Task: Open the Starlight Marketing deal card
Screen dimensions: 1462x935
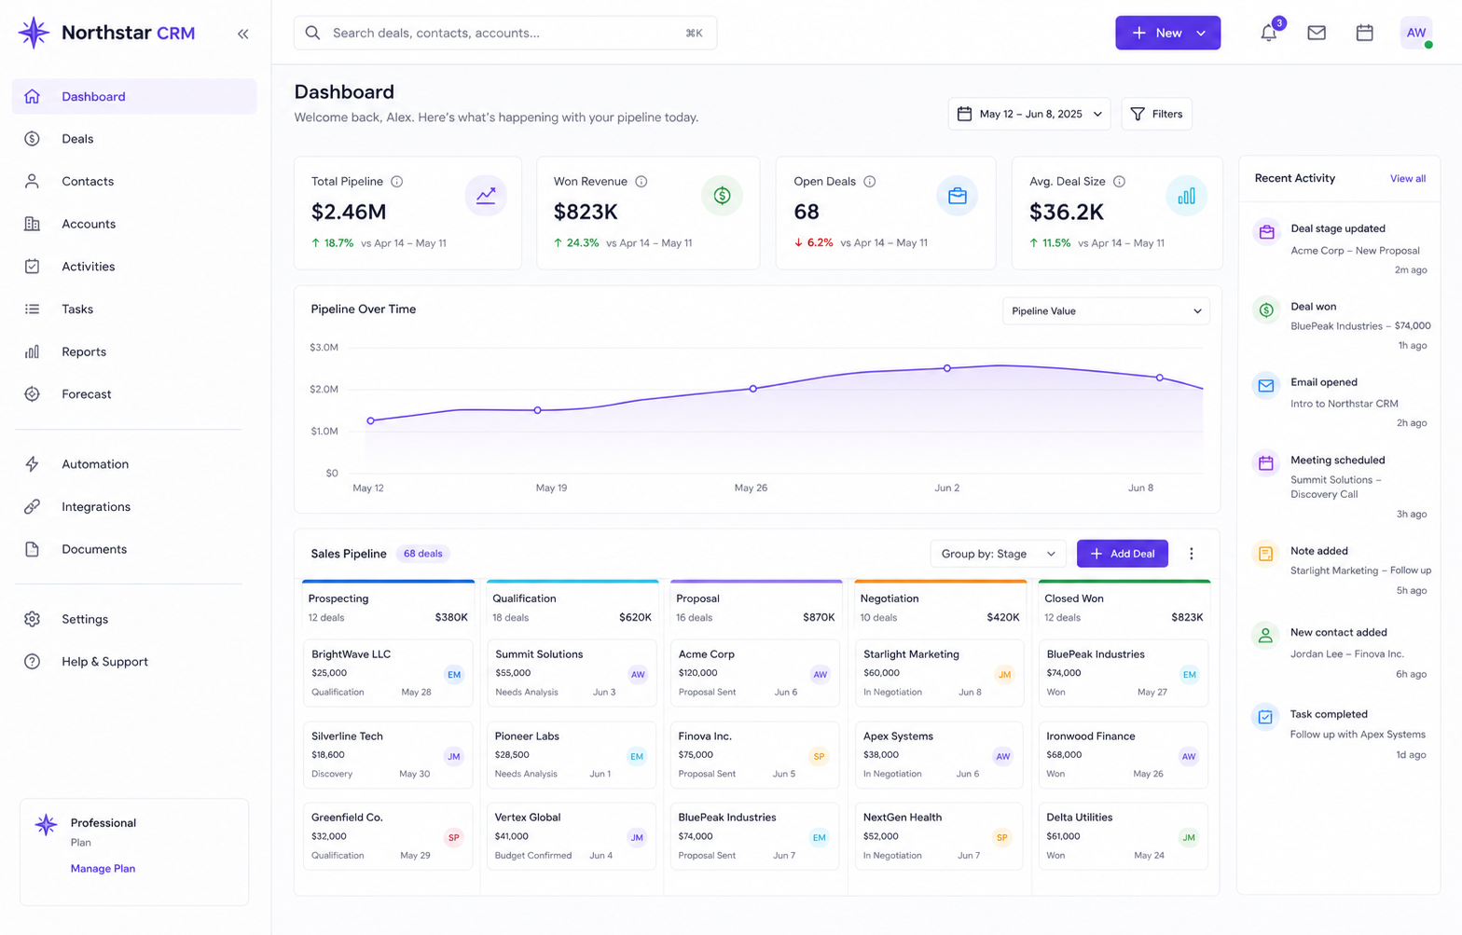Action: click(x=939, y=673)
